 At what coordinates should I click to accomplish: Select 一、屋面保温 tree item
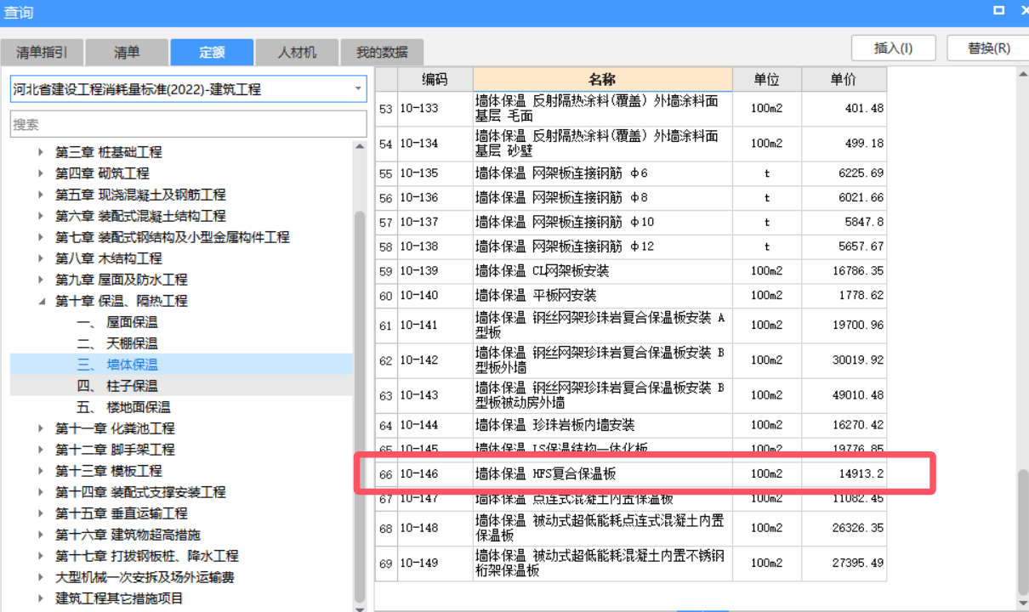[117, 322]
